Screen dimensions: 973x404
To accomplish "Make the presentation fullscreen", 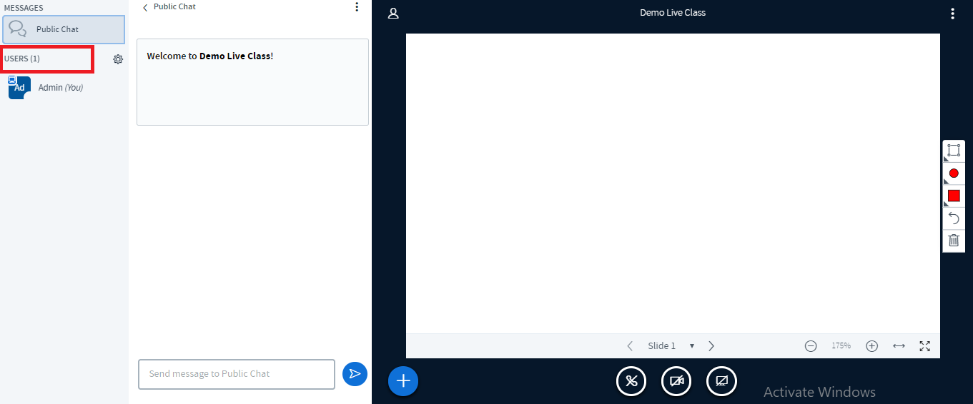I will pos(924,346).
